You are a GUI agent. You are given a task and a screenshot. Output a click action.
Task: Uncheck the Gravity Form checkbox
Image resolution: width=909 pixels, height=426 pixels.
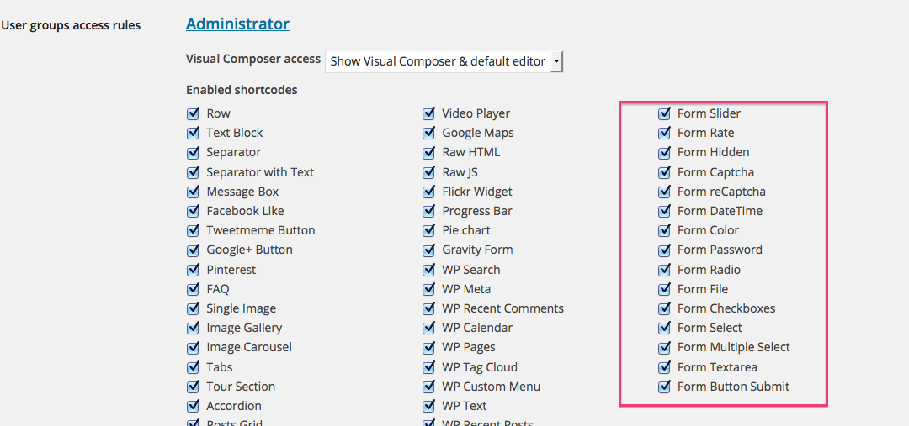pos(428,250)
